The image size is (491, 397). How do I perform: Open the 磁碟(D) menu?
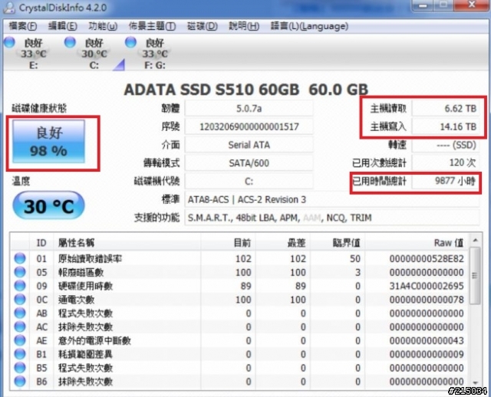click(x=203, y=26)
